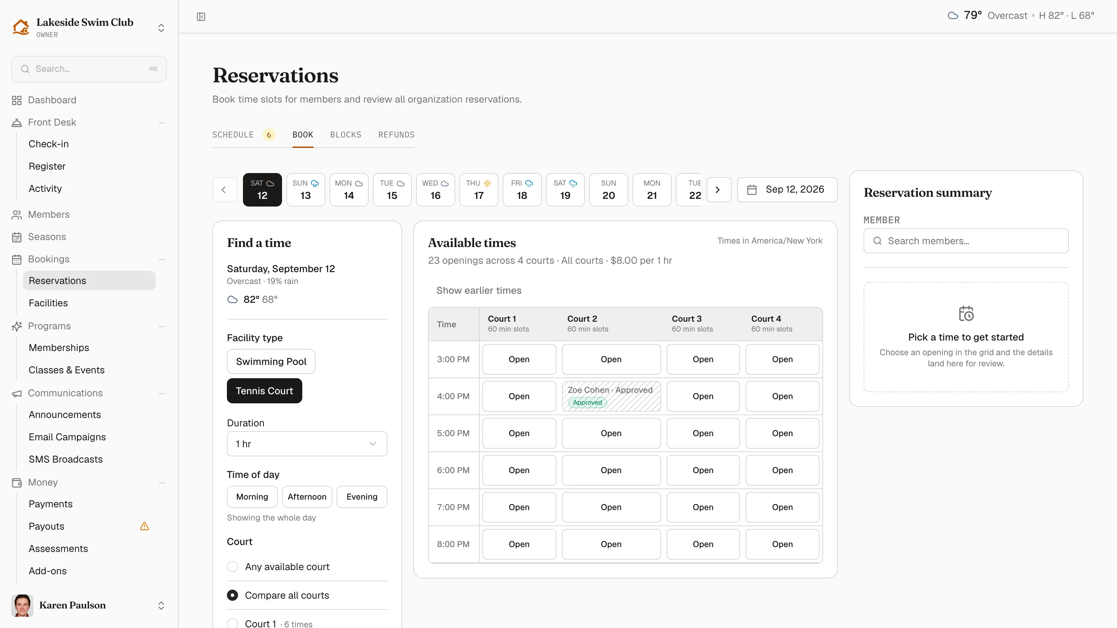
Task: Click the Search members field
Action: coord(966,241)
